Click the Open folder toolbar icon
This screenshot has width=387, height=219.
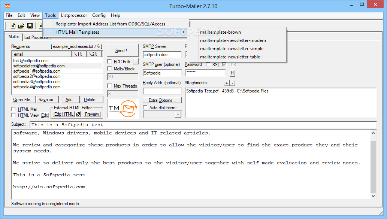tap(21, 26)
